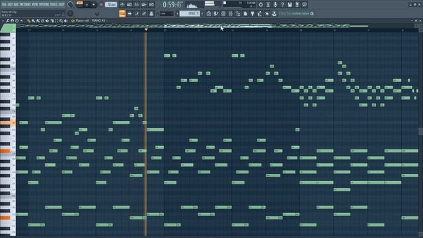The height and width of the screenshot is (238, 423).
Task: Open the EDIT menu
Action: click(x=10, y=5)
